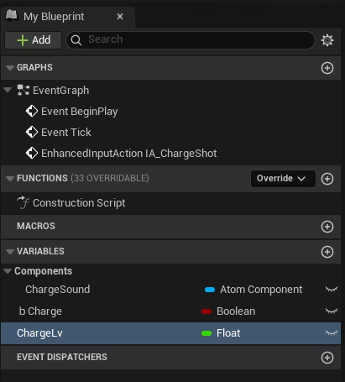Click the green Float type pill
The image size is (345, 382).
(x=206, y=333)
